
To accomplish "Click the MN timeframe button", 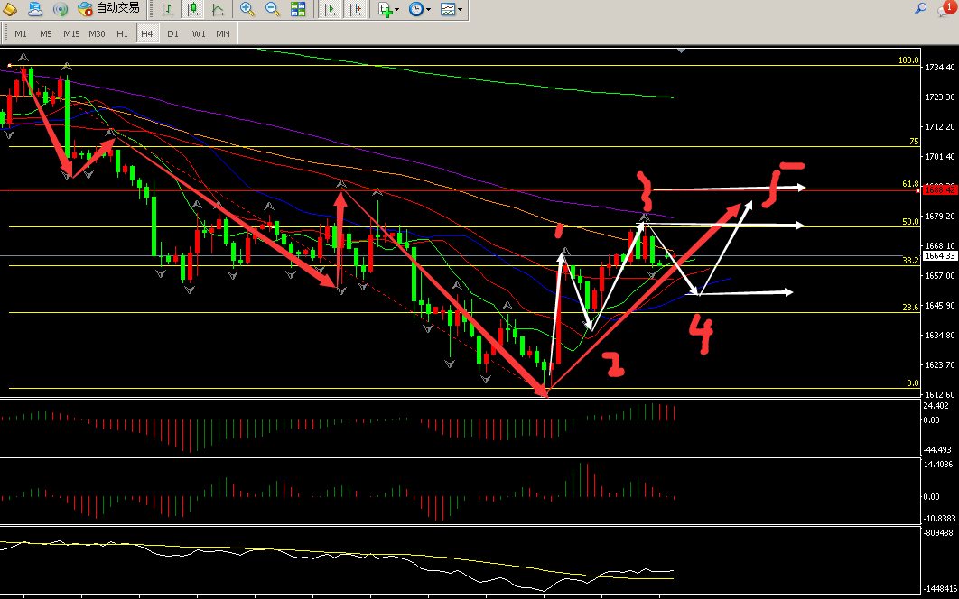I will tap(222, 33).
